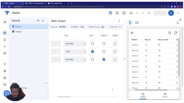Open a new browser tab
This screenshot has width=184, height=103.
tap(72, 3)
